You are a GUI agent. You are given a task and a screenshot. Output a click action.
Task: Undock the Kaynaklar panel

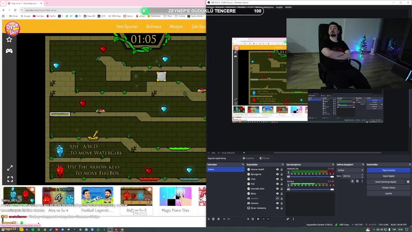(283, 165)
